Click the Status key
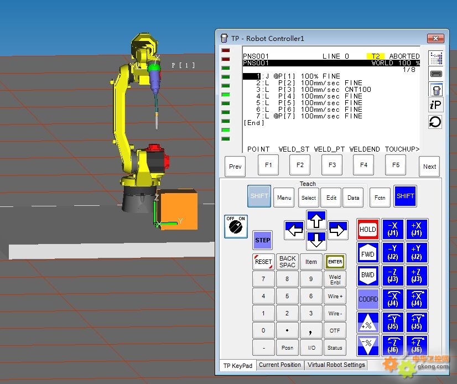Viewport: 457px width, 384px height. pos(335,347)
